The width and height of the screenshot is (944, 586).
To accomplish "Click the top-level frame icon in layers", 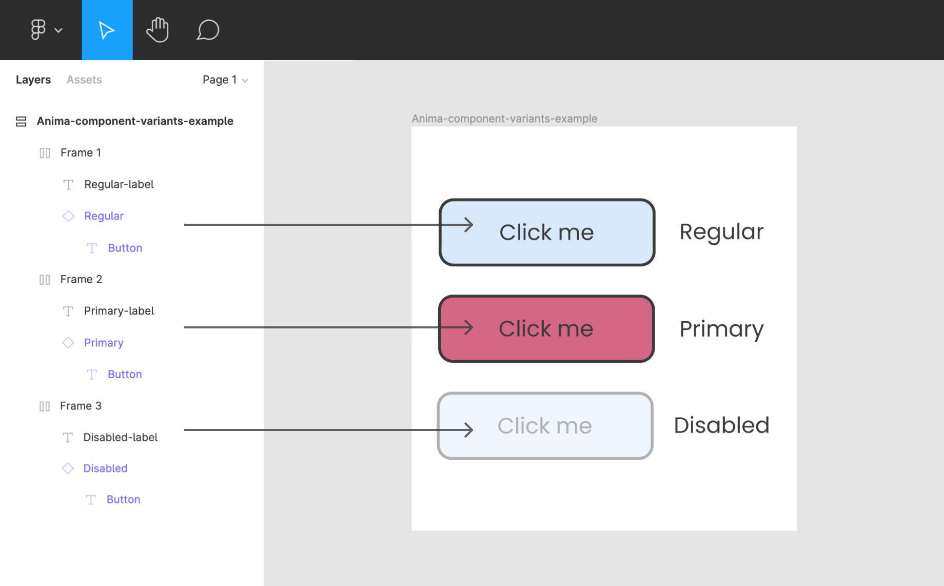I will (x=21, y=122).
